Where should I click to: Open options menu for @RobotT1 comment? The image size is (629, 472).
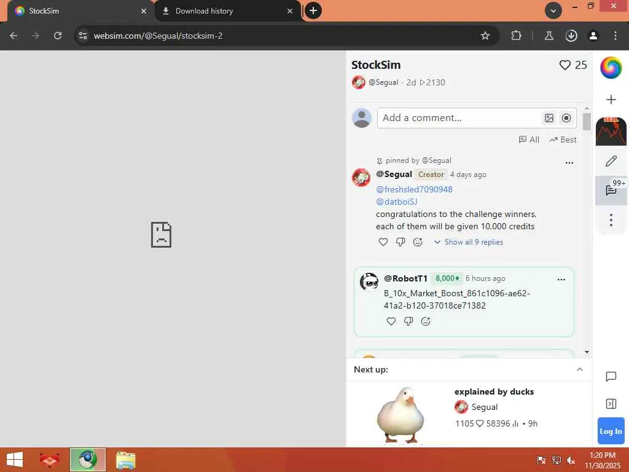[561, 280]
